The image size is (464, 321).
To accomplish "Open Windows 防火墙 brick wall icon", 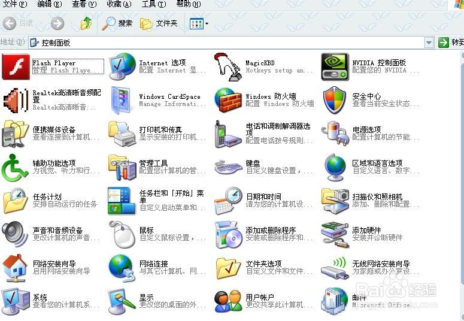I will pos(228,101).
